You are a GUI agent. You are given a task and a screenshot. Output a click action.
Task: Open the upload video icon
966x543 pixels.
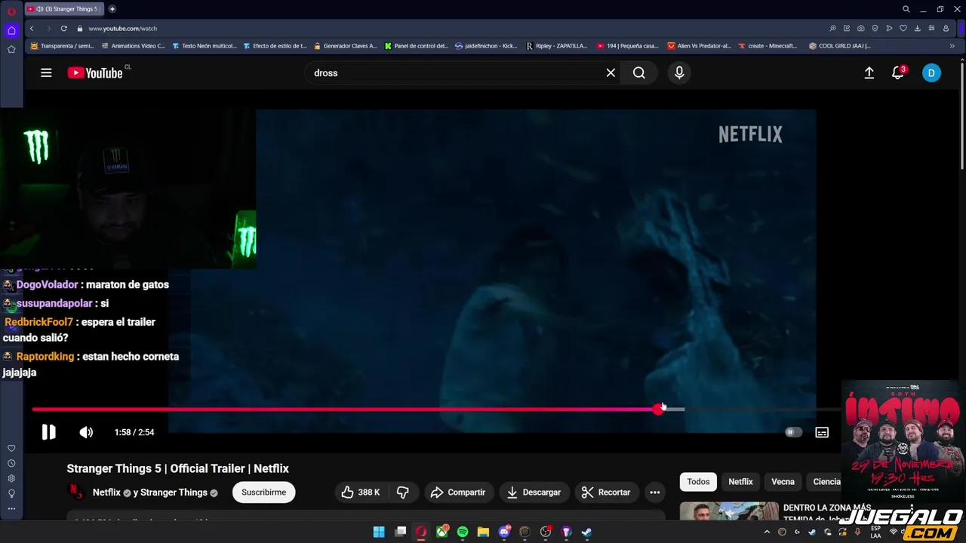[x=869, y=73]
